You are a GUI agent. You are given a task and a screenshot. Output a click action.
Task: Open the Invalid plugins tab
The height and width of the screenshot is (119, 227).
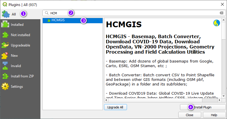[20, 66]
